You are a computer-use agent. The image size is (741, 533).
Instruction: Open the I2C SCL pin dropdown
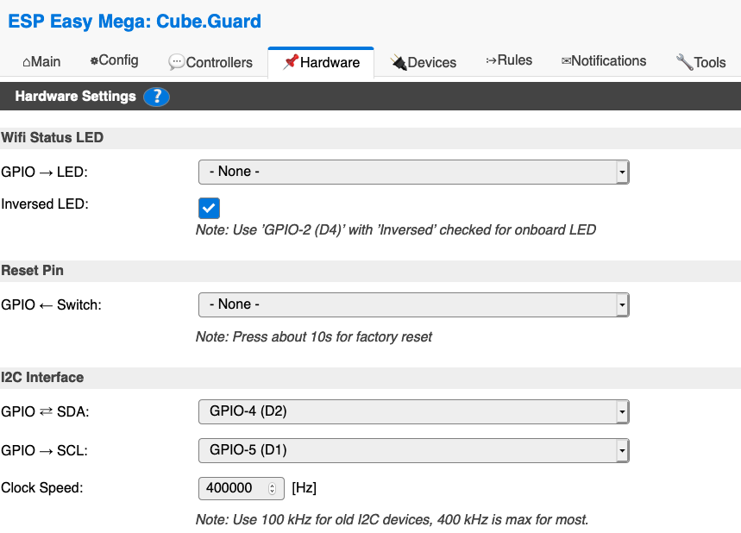(413, 450)
